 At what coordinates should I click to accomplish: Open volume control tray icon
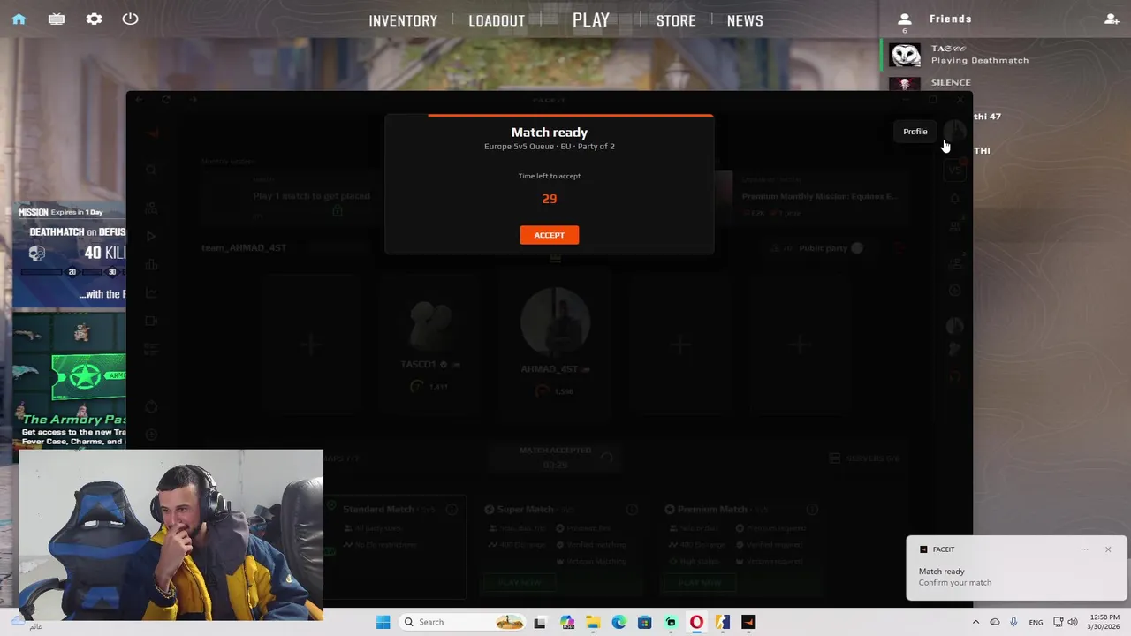[x=1073, y=622]
